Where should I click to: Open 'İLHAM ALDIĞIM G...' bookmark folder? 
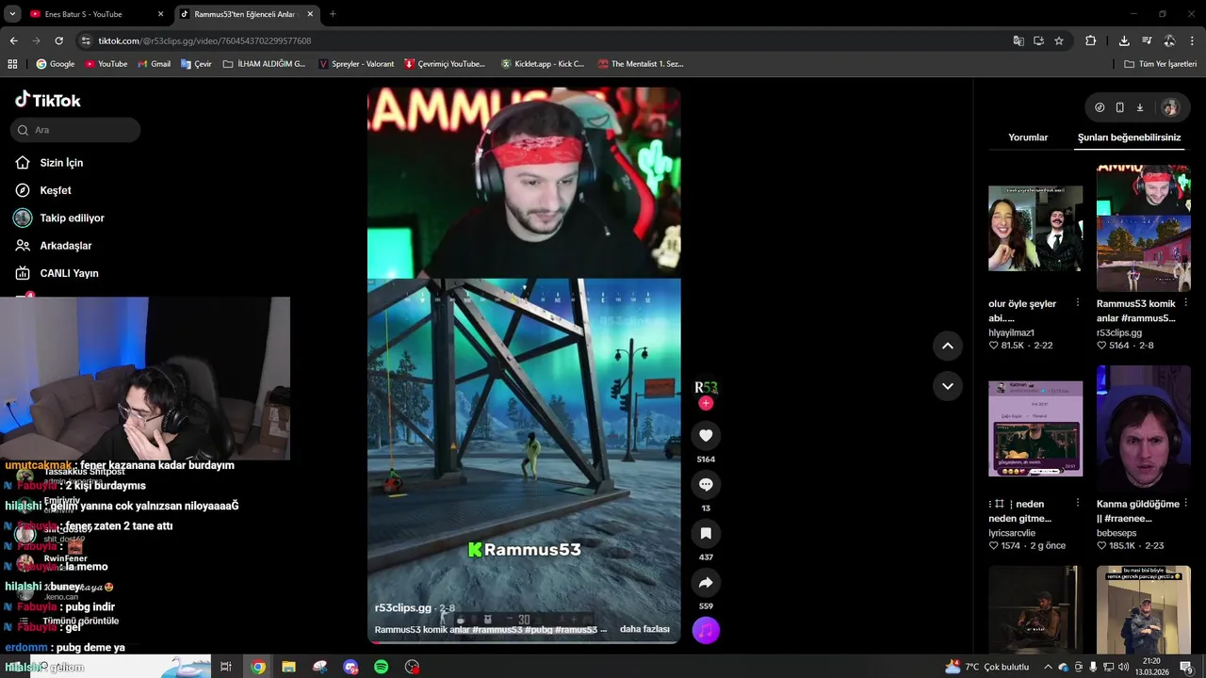pos(264,64)
